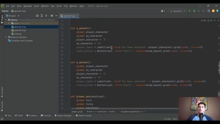Open Search Everywhere magnifier icon
Screen dimensions: 220x124
point(209,11)
